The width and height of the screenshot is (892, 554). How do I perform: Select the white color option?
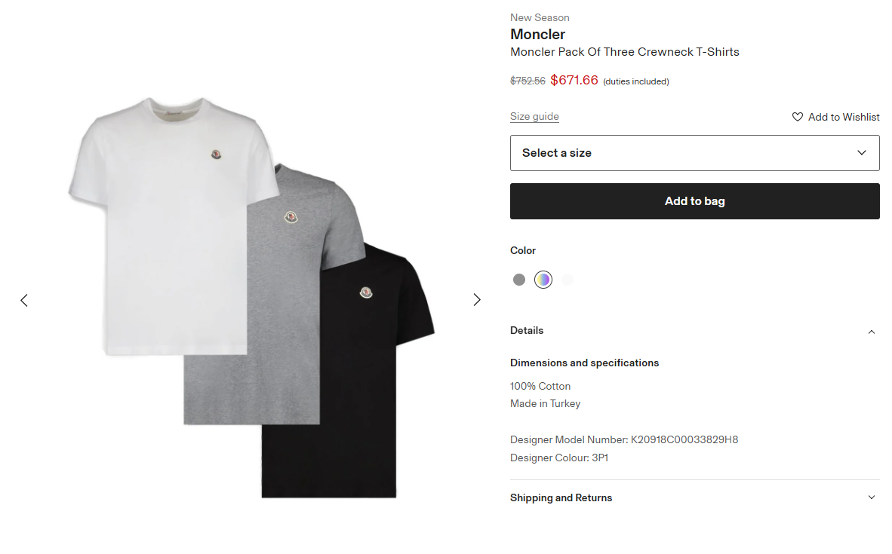[567, 280]
